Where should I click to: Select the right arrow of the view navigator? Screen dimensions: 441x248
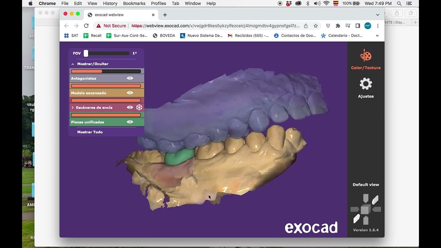click(x=377, y=209)
